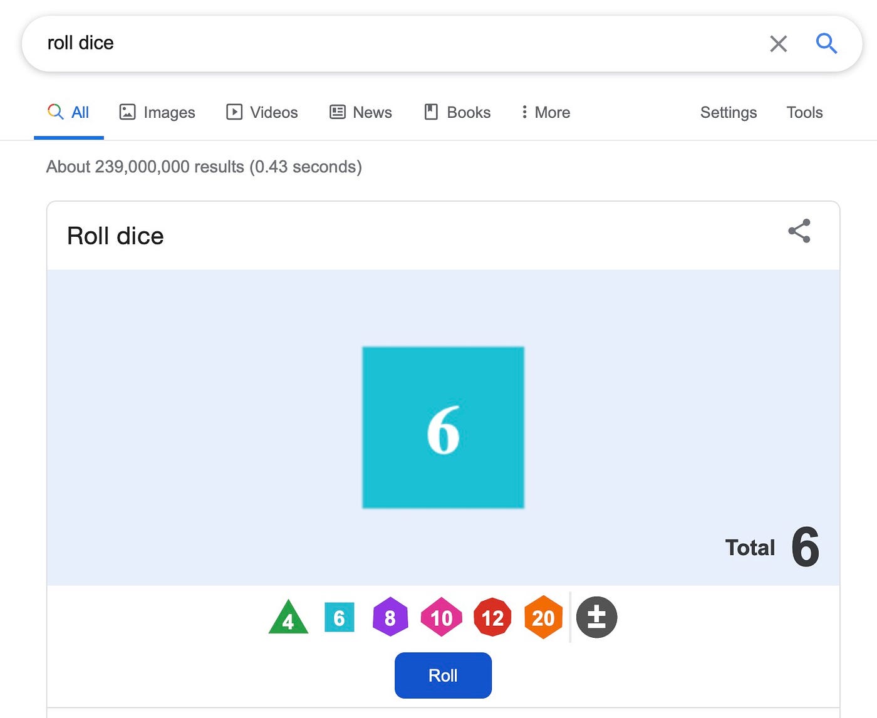Screen dimensions: 877x718
Task: Open the Images search tab
Action: (157, 112)
